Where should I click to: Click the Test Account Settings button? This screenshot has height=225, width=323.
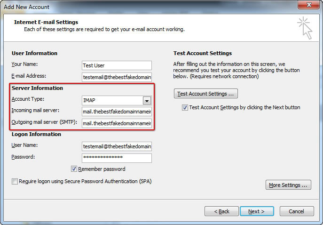point(206,94)
